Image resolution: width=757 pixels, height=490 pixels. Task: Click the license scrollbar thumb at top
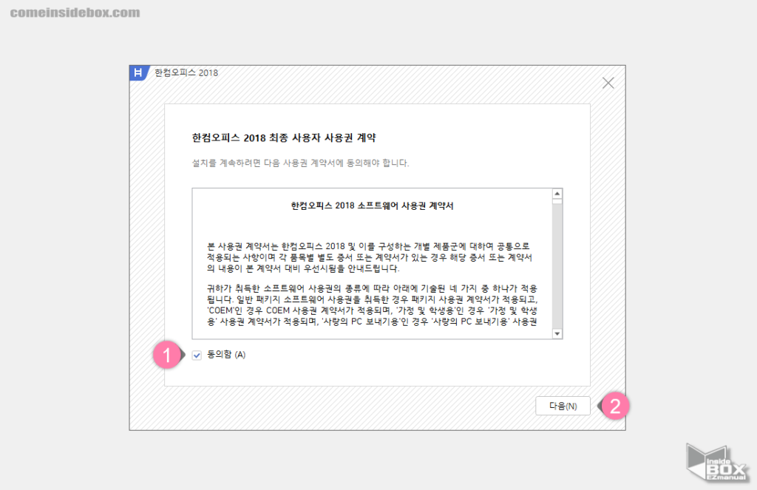click(x=557, y=201)
